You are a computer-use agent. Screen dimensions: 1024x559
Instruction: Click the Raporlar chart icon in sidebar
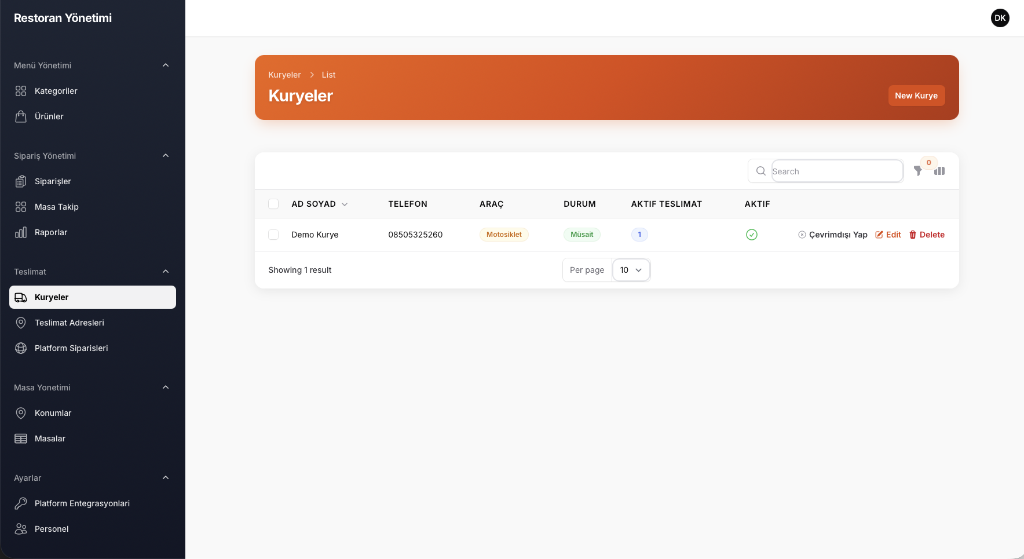pyautogui.click(x=21, y=232)
